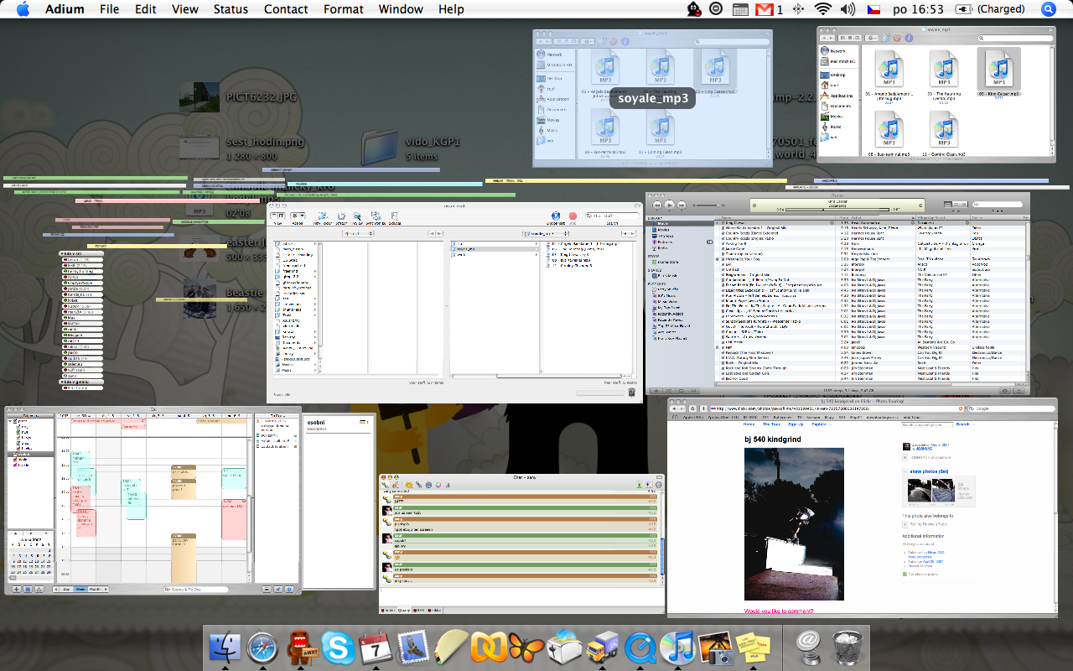
Task: Click 'Explore' in the Flickr navigation bar
Action: pyautogui.click(x=821, y=424)
